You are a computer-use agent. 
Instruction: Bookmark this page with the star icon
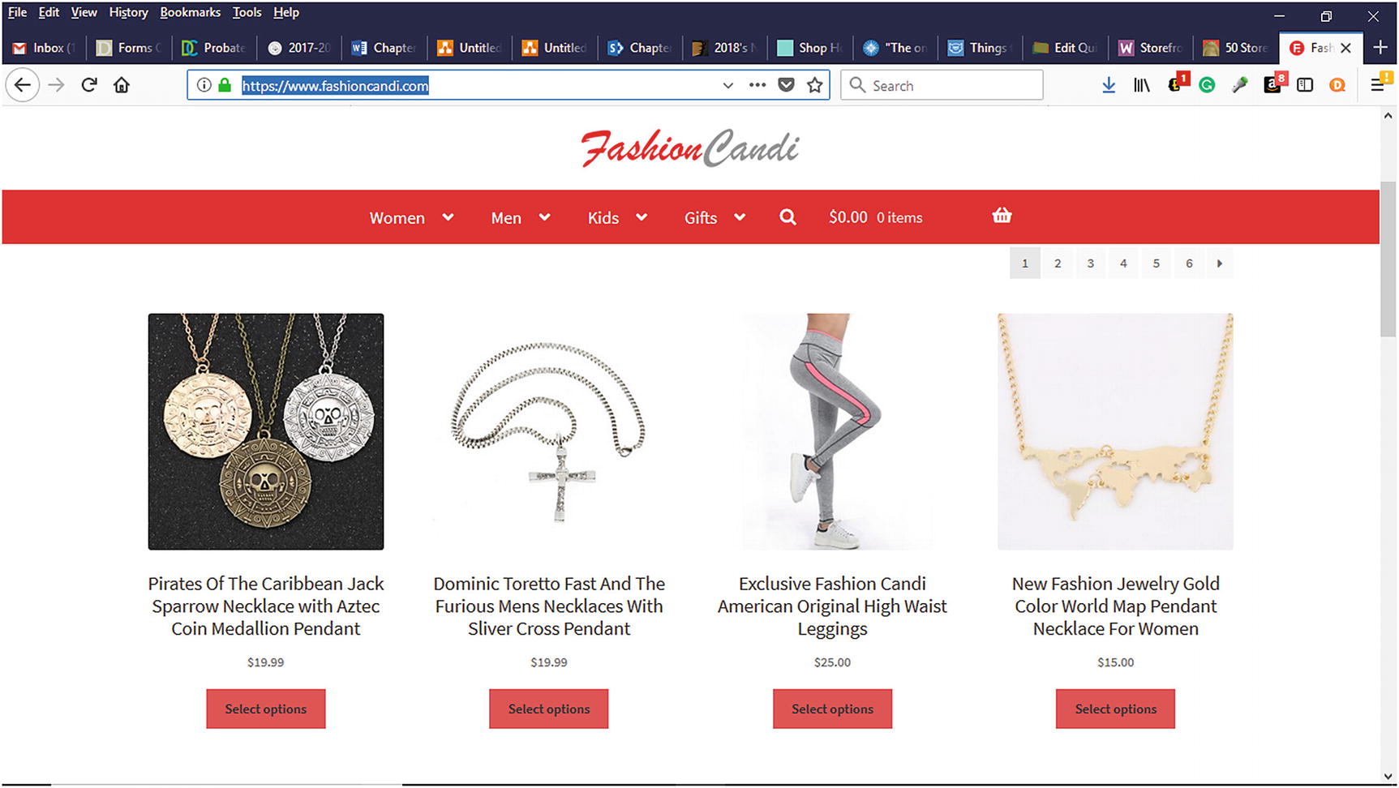click(815, 85)
